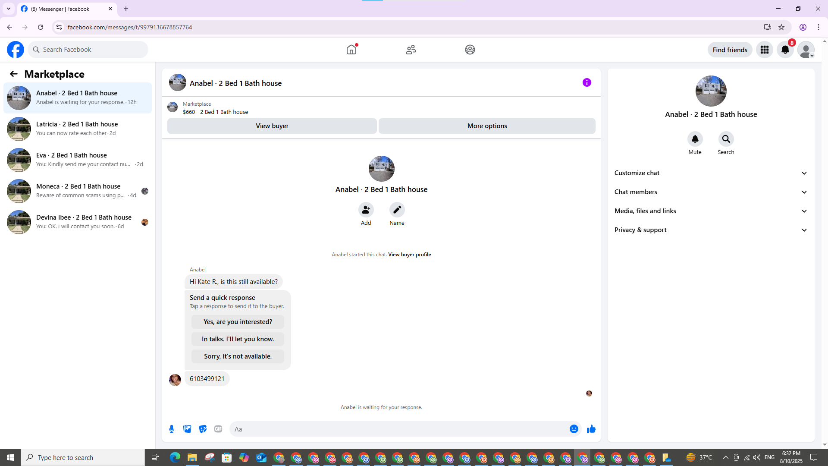828x466 pixels.
Task: Open the sticker picker icon
Action: 203,429
